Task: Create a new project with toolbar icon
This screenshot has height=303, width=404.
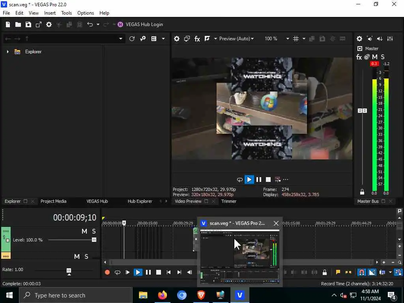Action: coord(8,24)
